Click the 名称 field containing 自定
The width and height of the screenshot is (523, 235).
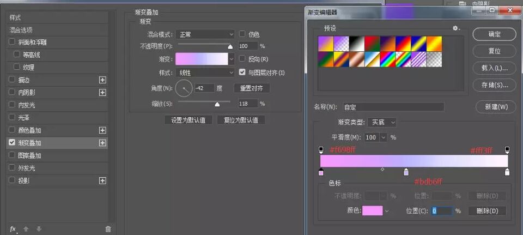point(393,107)
